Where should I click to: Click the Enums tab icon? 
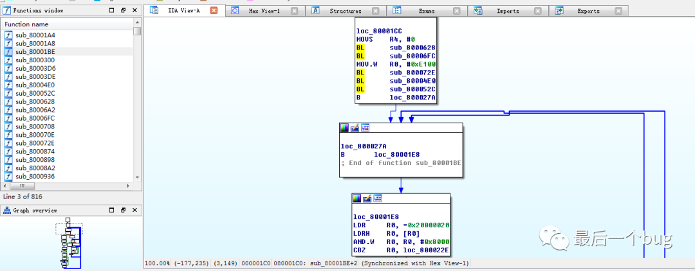(x=396, y=11)
